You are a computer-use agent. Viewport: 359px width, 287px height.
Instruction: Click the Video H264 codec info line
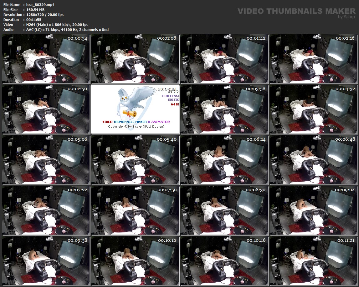55,25
